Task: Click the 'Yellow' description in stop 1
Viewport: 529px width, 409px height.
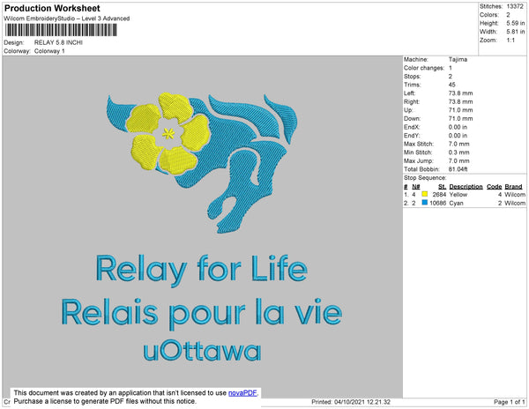Action: (x=458, y=195)
